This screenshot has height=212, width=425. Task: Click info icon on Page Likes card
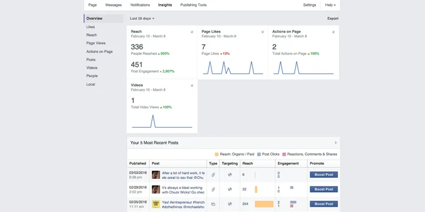pos(263,32)
